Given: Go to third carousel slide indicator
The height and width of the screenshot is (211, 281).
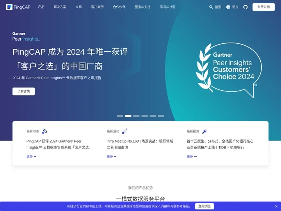Looking at the screenshot, I should [136, 116].
